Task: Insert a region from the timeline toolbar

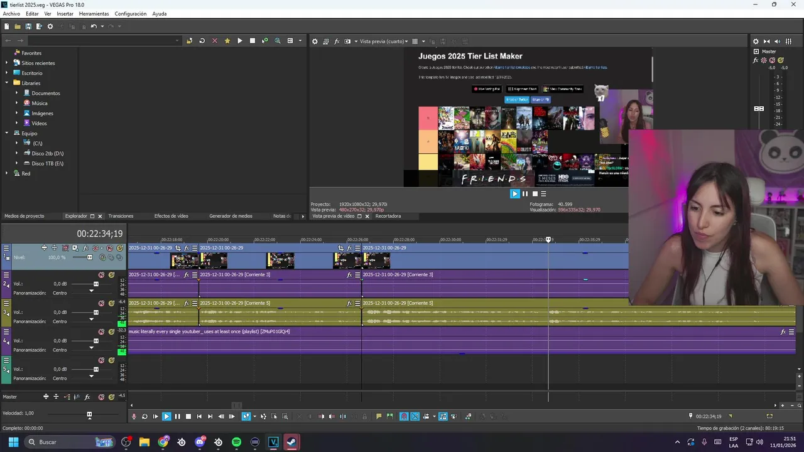Action: 389,416
